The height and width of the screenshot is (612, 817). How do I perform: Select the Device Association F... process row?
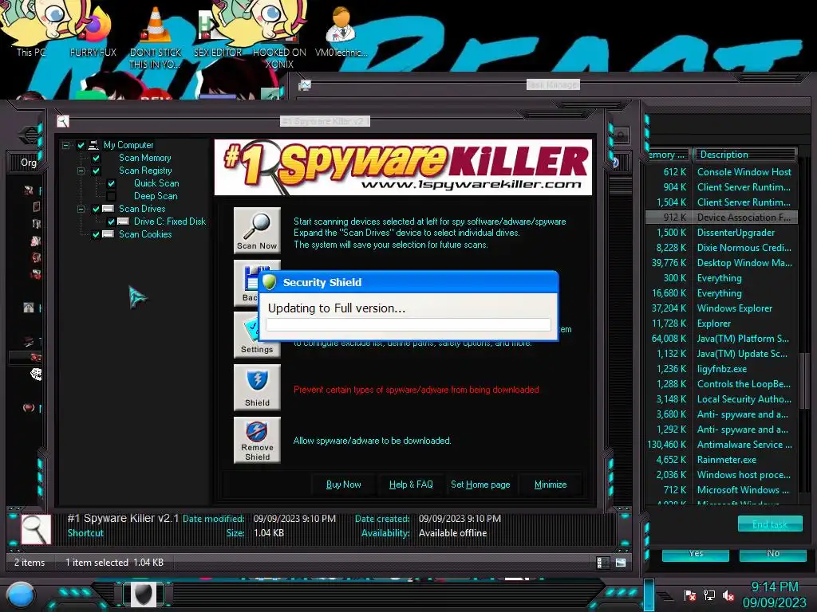pyautogui.click(x=721, y=218)
